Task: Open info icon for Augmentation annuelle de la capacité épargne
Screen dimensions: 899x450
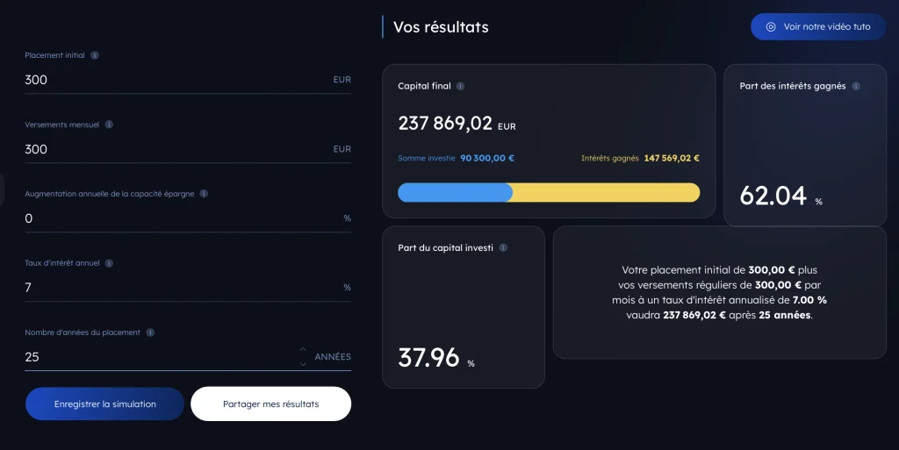Action: pos(204,194)
